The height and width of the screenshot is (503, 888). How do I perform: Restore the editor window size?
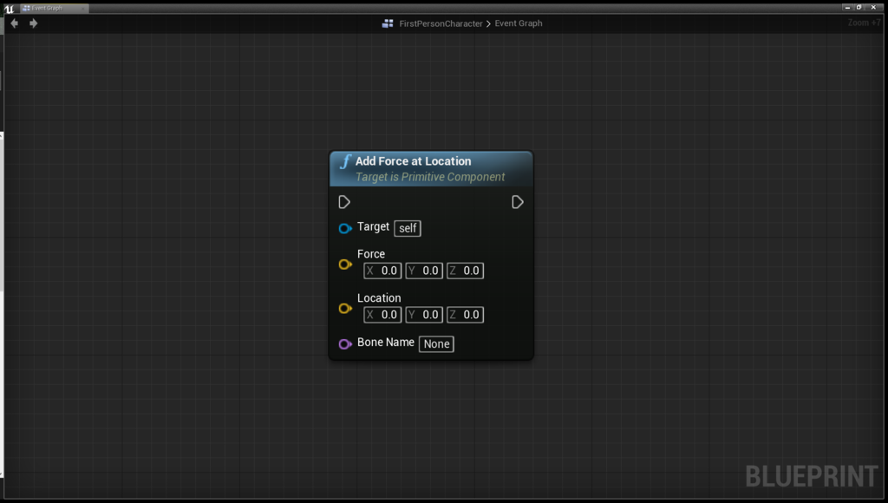tap(859, 7)
